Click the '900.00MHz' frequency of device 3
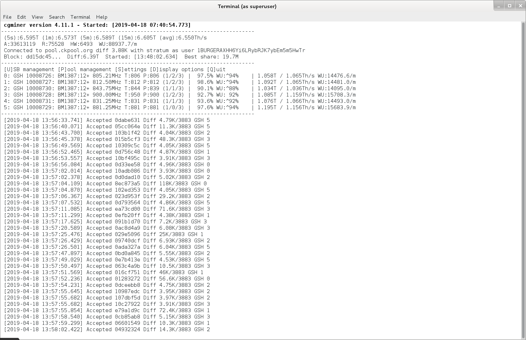 (x=107, y=95)
